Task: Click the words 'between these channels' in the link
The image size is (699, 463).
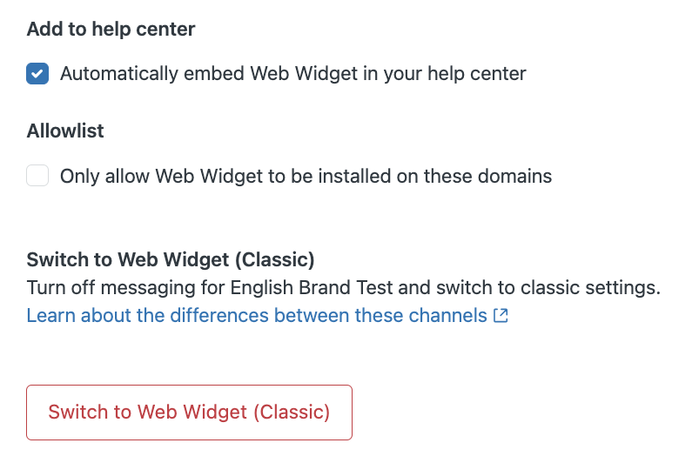Action: pos(380,316)
